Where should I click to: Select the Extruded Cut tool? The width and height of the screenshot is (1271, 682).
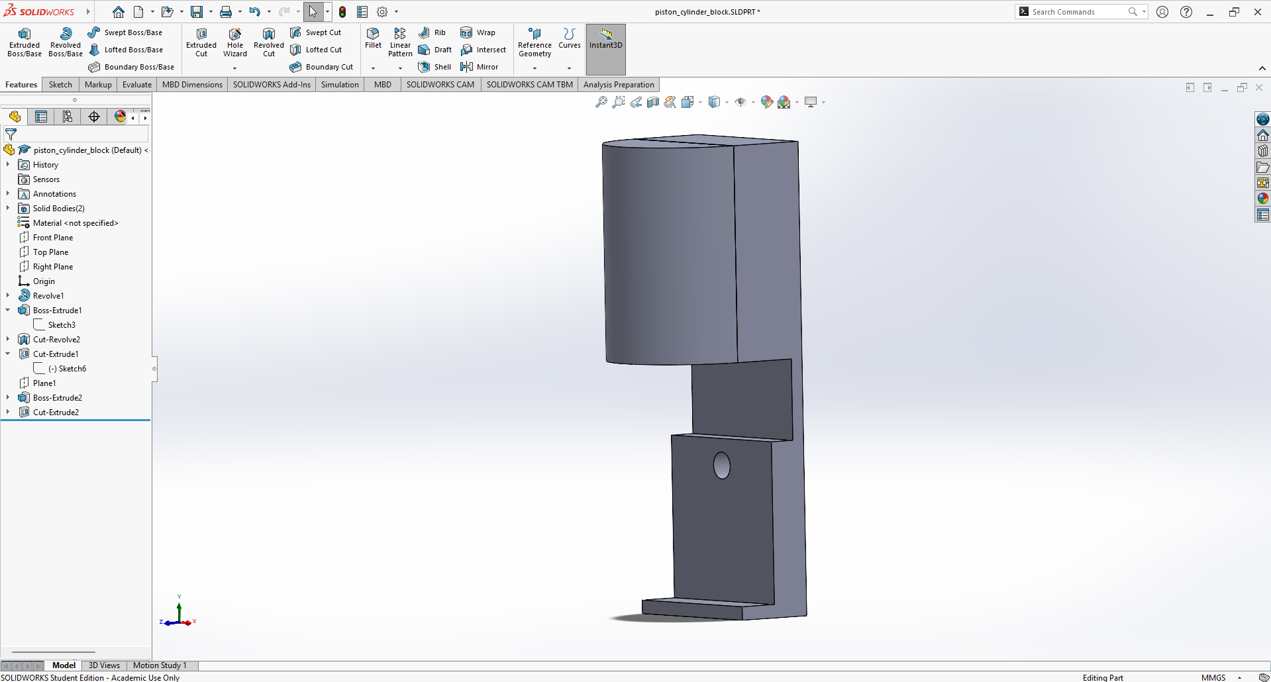(201, 42)
